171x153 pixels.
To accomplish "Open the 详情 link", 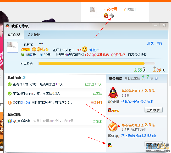I will [159, 43].
